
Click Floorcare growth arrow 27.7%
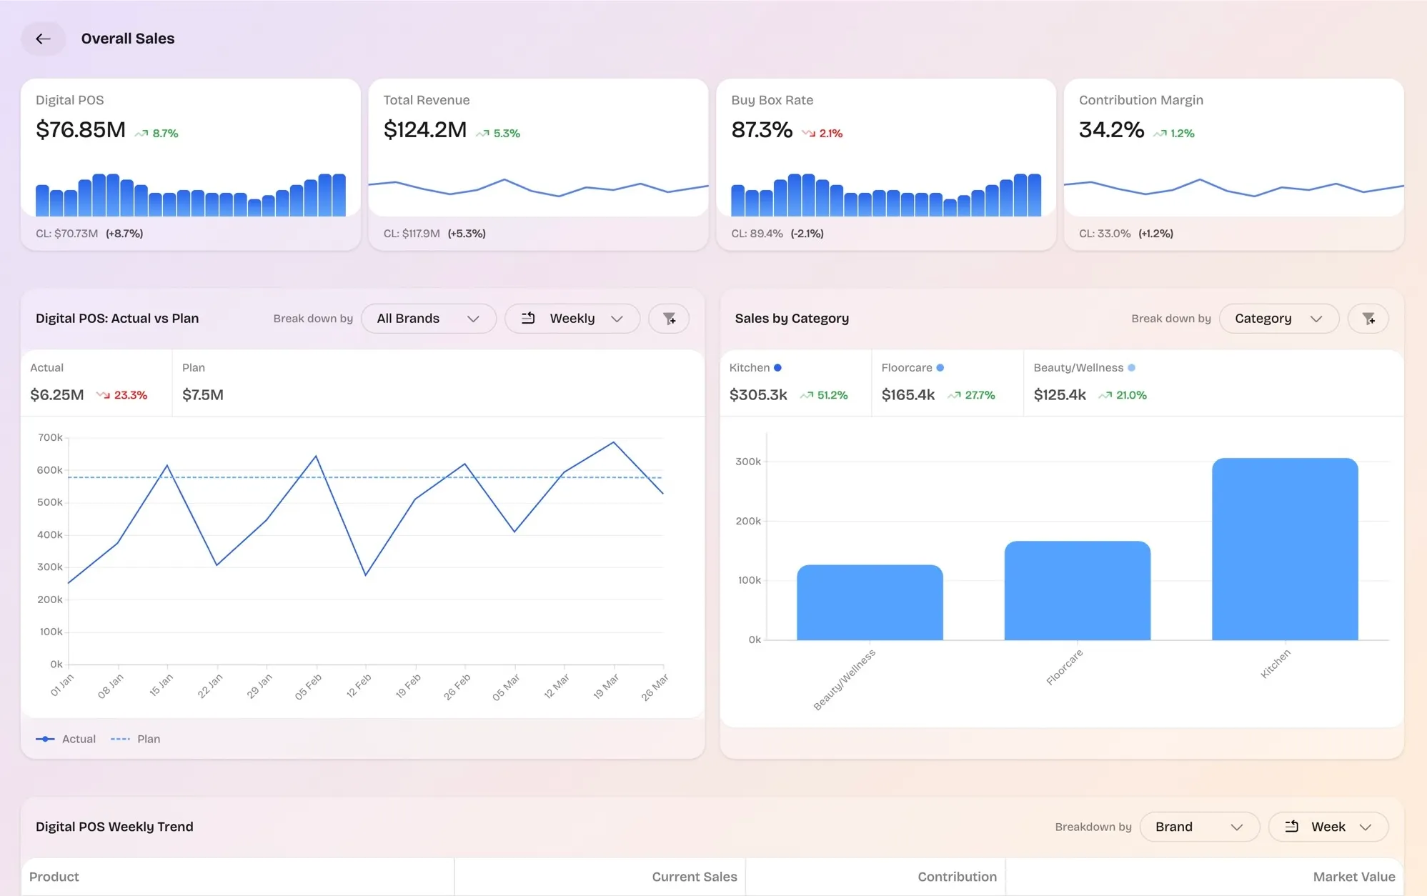954,395
